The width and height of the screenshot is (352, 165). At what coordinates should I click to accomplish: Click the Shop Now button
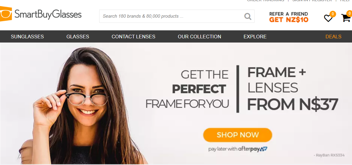click(237, 135)
